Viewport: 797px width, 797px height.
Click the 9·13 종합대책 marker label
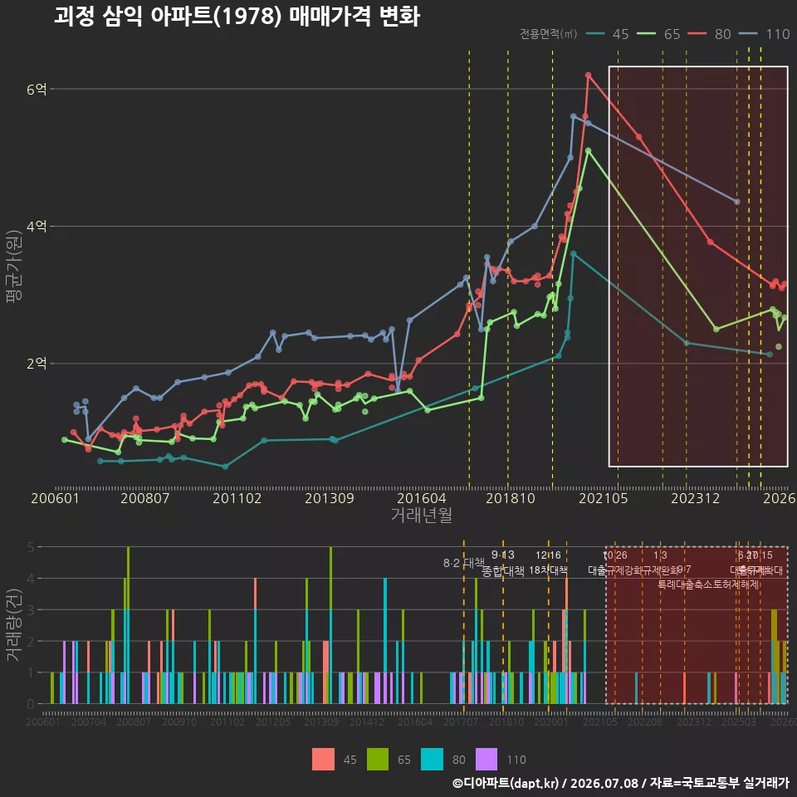tap(503, 563)
